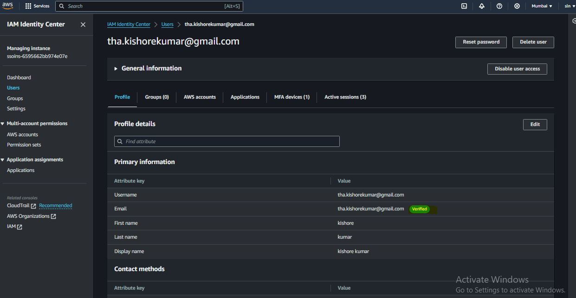Collapse the Multi-account permissions section

point(3,124)
